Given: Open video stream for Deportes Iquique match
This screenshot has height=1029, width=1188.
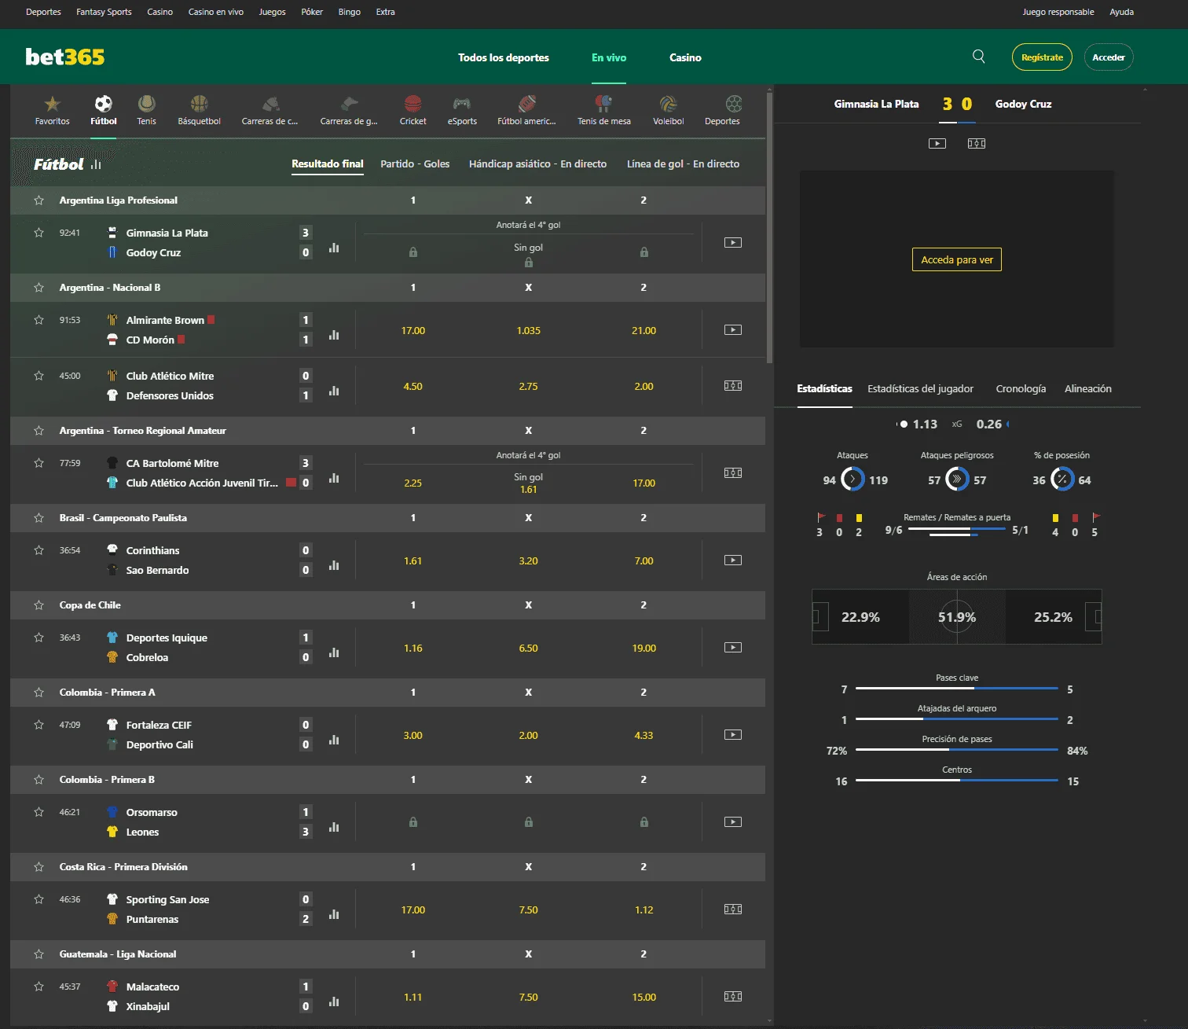Looking at the screenshot, I should [x=732, y=648].
